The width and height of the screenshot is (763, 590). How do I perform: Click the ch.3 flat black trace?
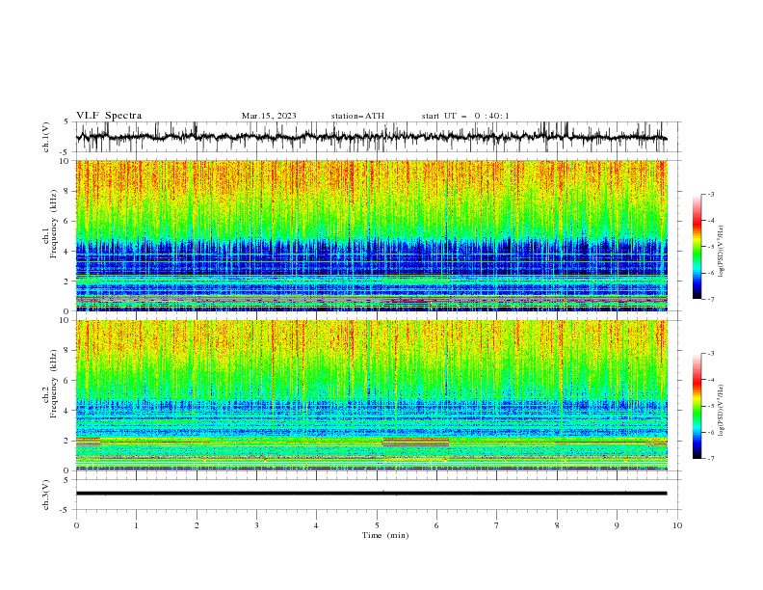click(x=372, y=494)
